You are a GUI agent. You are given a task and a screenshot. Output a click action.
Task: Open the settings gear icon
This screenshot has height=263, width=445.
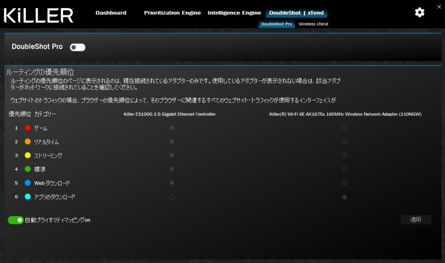pos(419,13)
